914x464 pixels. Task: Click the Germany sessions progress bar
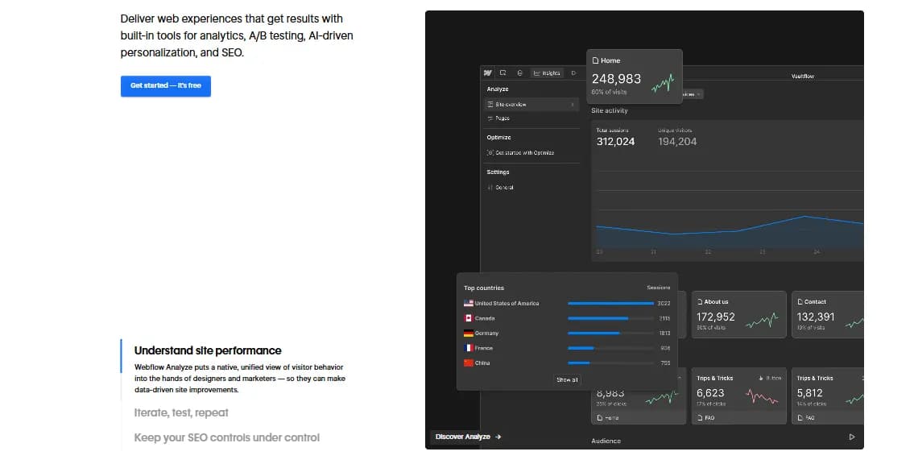(x=611, y=333)
